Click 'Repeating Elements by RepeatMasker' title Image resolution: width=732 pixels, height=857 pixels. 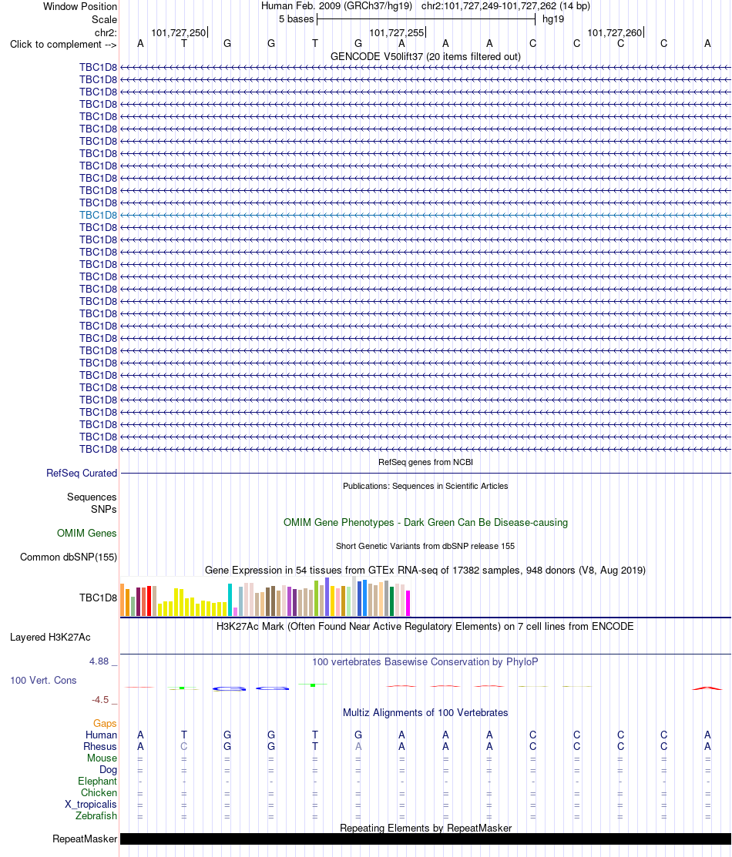[425, 828]
